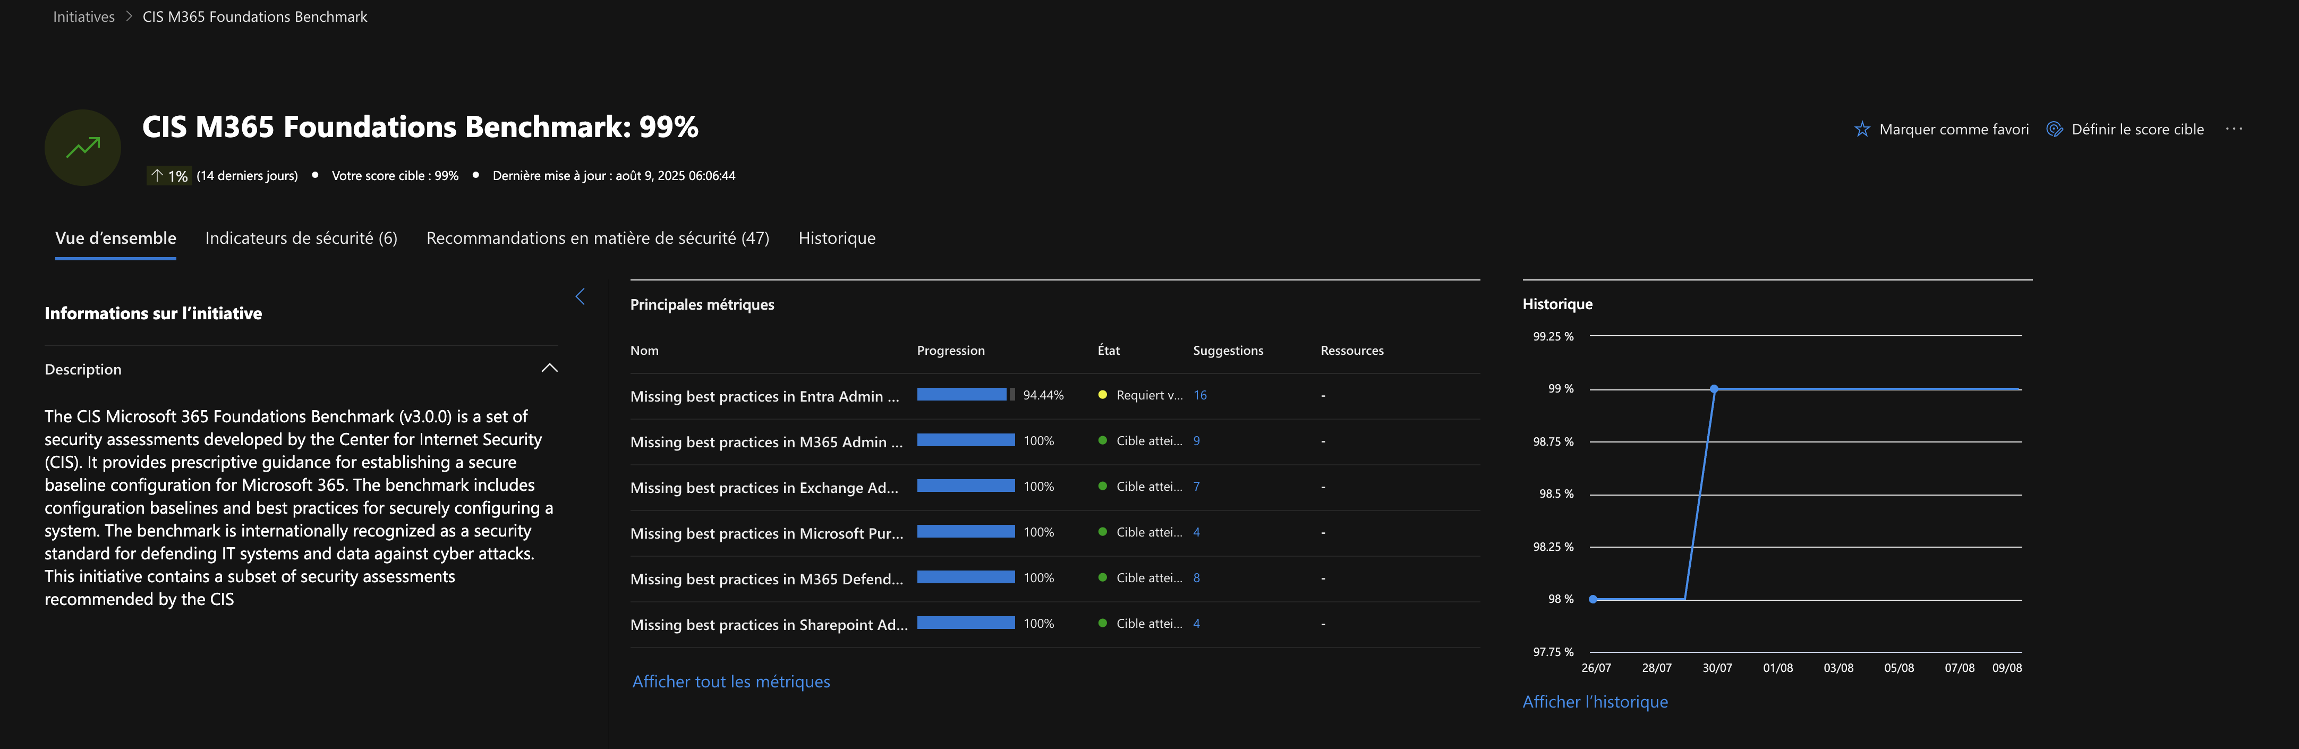Click the 94.44% Entra Admin progress bar
The image size is (2299, 749).
click(965, 395)
